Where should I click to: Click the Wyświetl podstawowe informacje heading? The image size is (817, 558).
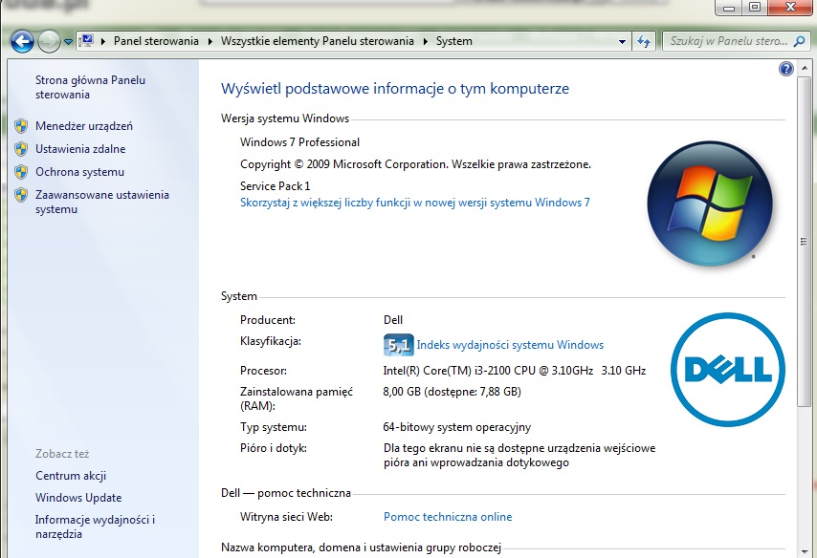coord(395,89)
